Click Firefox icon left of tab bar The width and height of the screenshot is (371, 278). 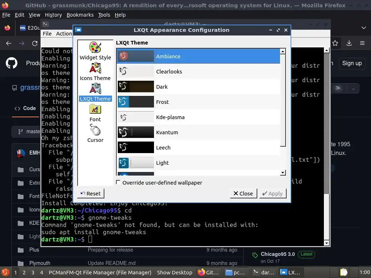(7, 28)
